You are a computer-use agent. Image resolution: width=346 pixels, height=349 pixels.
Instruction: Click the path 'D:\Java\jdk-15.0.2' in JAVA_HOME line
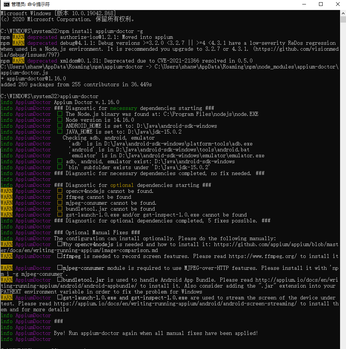(154, 132)
